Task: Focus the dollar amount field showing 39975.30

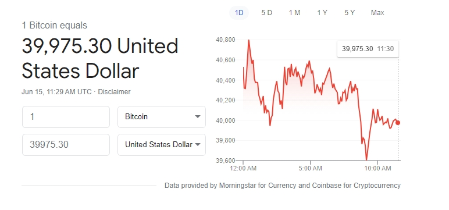Action: (66, 145)
